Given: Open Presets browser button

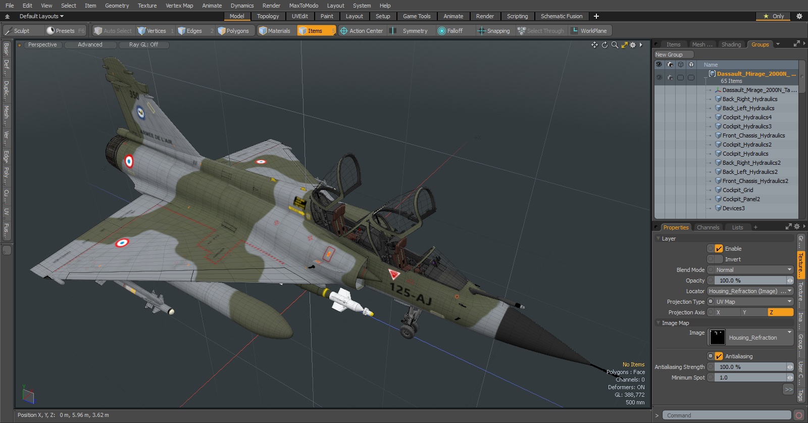Looking at the screenshot, I should [65, 31].
